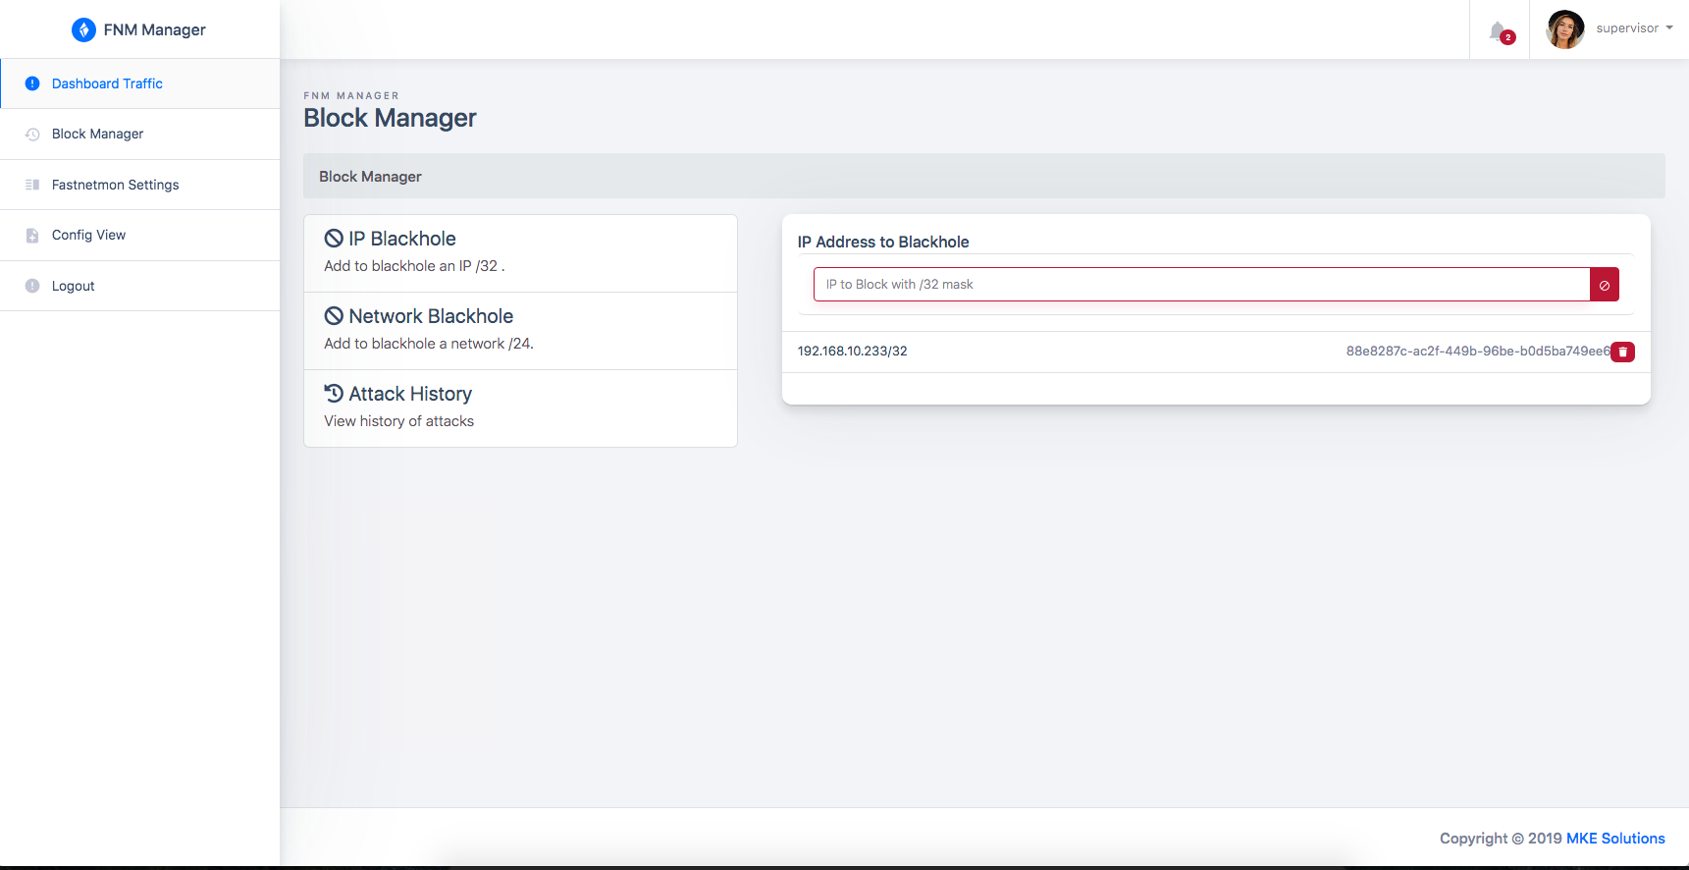The image size is (1689, 870).
Task: Click the Network Blackhole ban icon
Action: (334, 316)
